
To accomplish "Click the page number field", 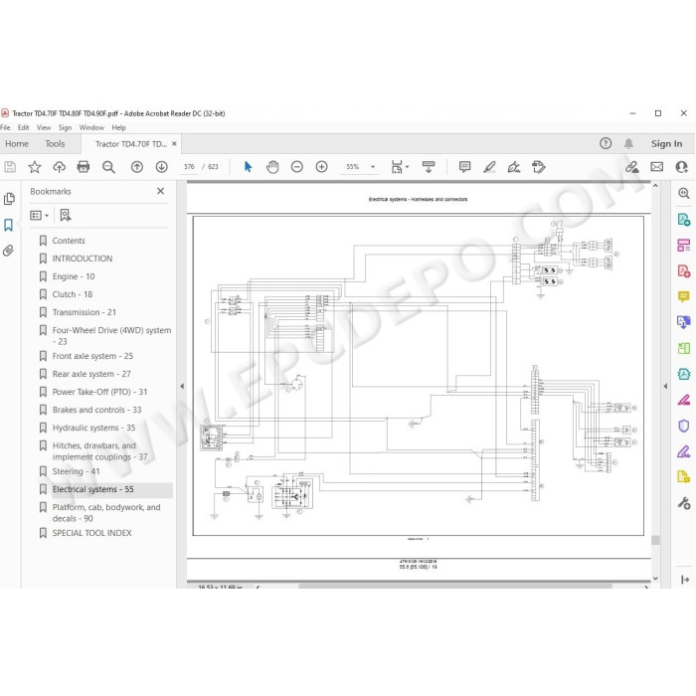I will coord(189,167).
